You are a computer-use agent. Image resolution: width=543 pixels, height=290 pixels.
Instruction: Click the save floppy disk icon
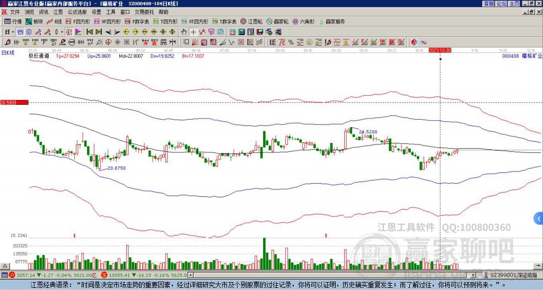(x=260, y=32)
